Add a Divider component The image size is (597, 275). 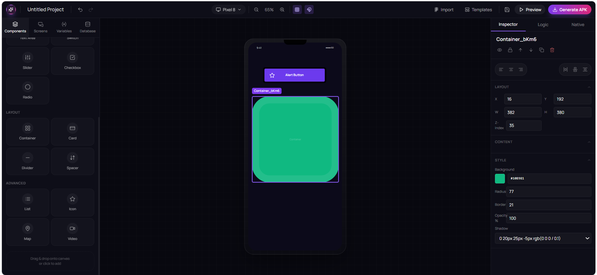28,161
